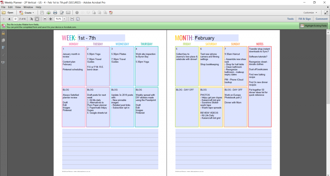The image size is (330, 176).
Task: Click the security lock panel icon
Action: (3, 33)
